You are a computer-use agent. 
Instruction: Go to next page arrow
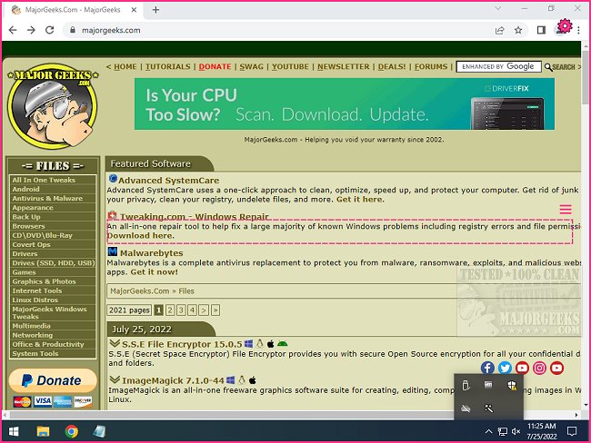tap(204, 310)
